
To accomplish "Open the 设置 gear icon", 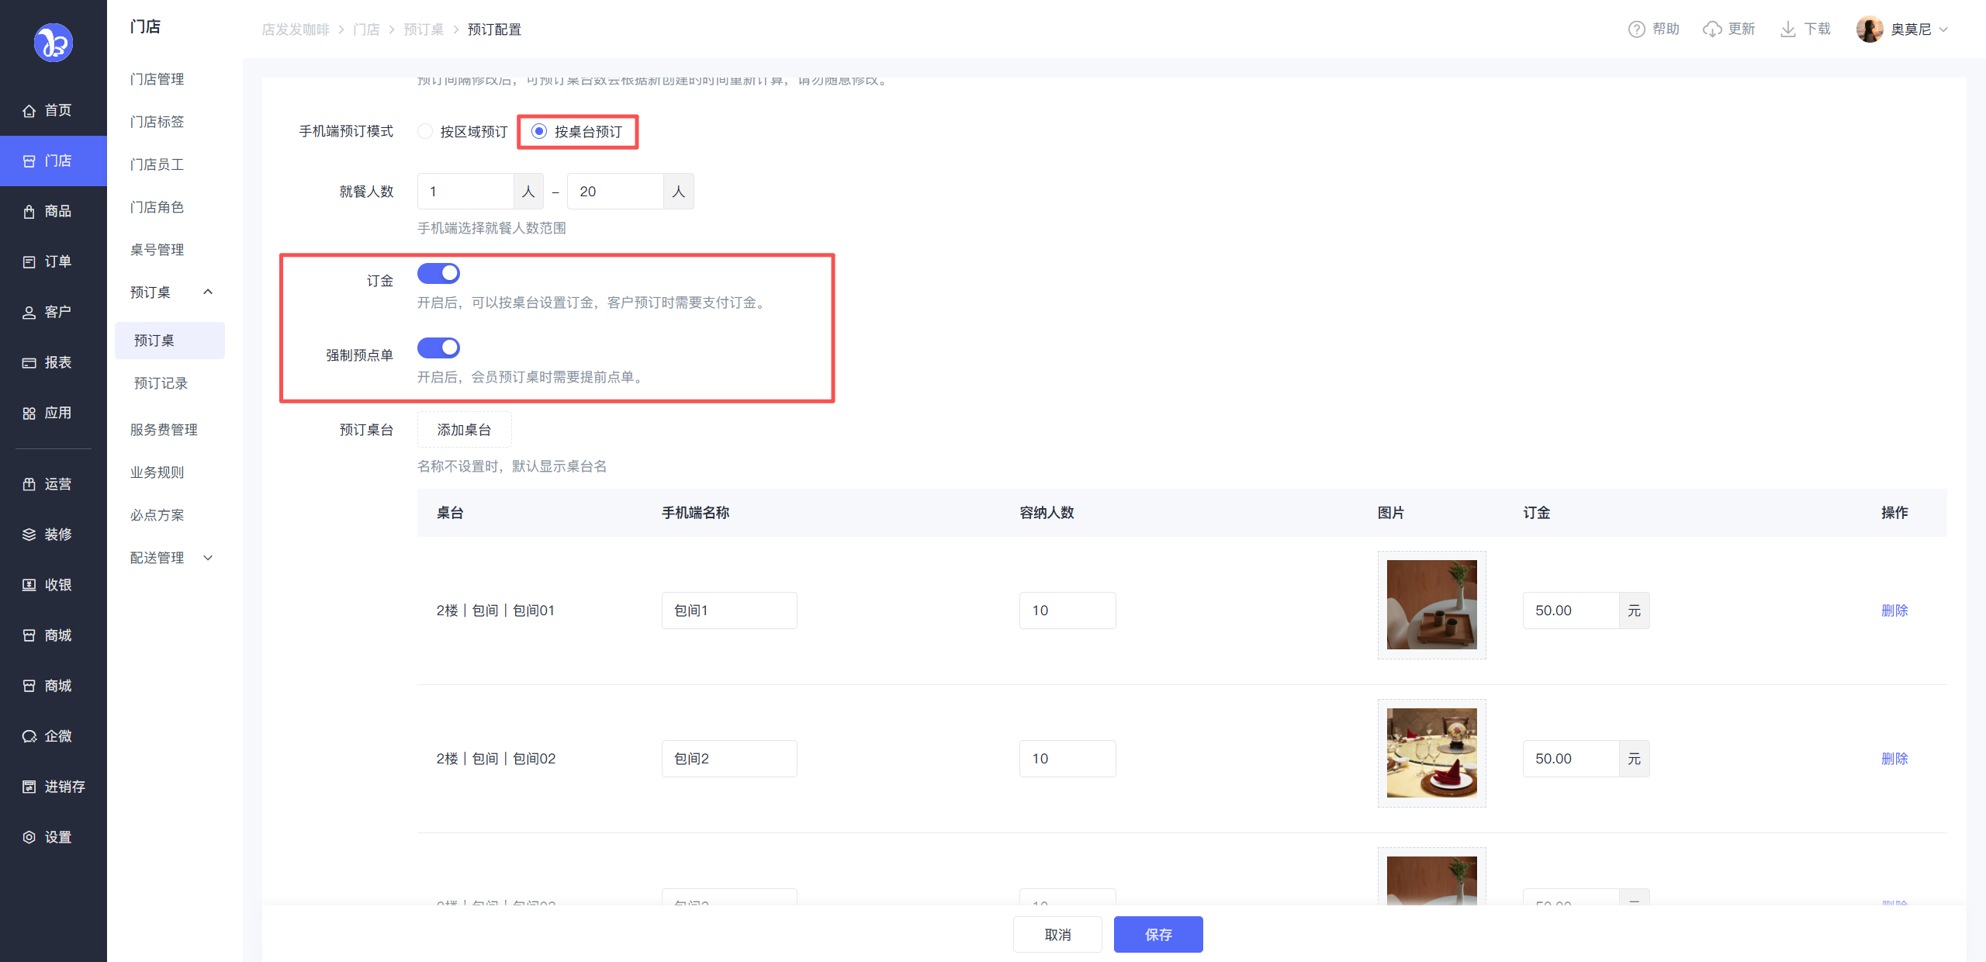I will pyautogui.click(x=29, y=837).
